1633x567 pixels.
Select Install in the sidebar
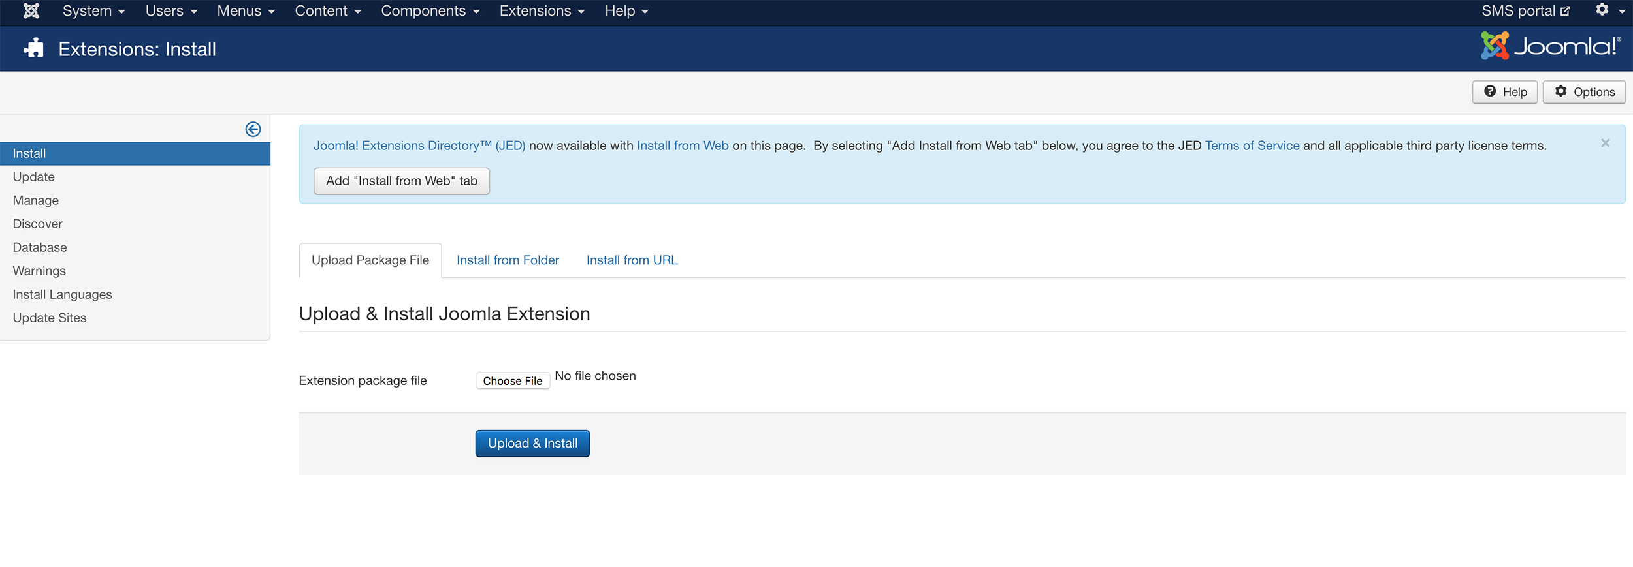[x=135, y=153]
